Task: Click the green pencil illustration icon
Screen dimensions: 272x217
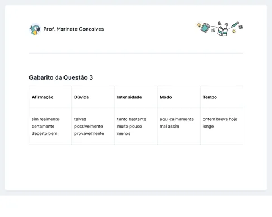Action: 235,25
